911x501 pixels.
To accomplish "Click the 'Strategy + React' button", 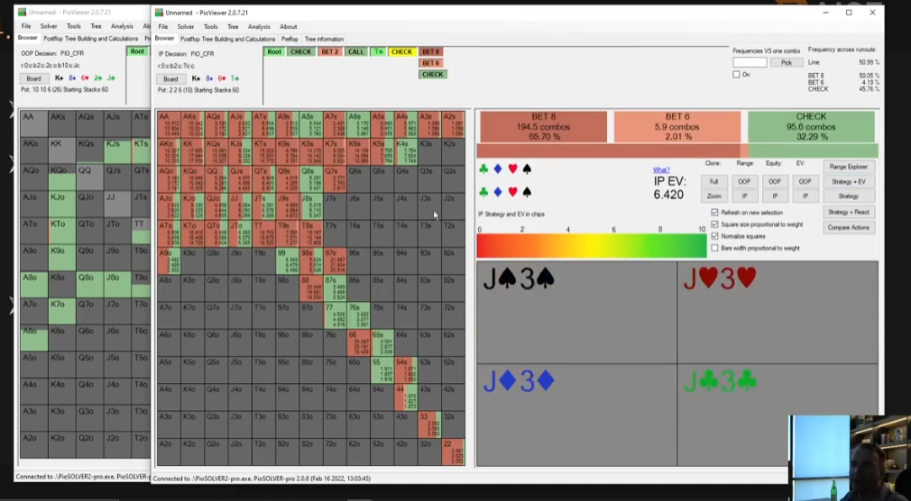I will pyautogui.click(x=848, y=212).
